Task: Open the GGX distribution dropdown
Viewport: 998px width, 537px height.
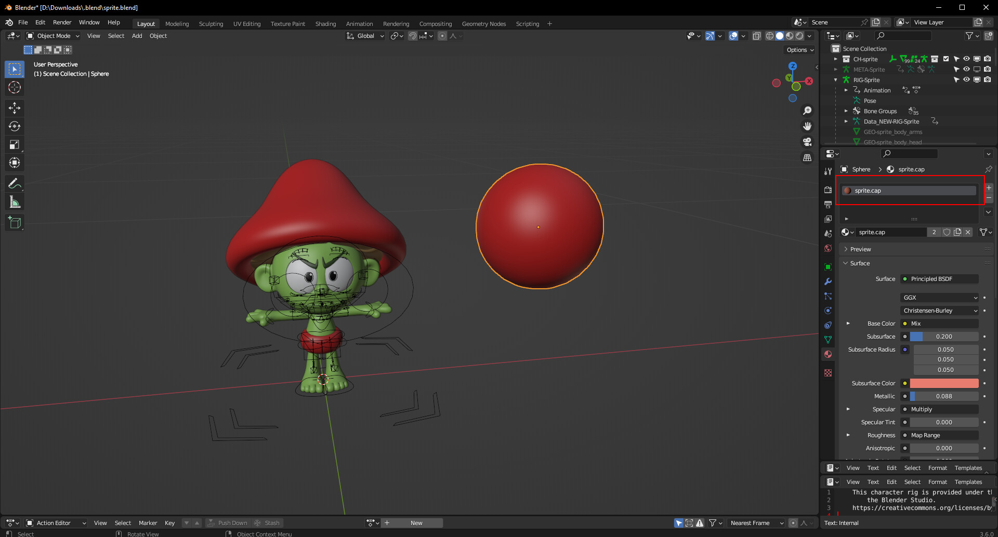Action: click(x=940, y=298)
